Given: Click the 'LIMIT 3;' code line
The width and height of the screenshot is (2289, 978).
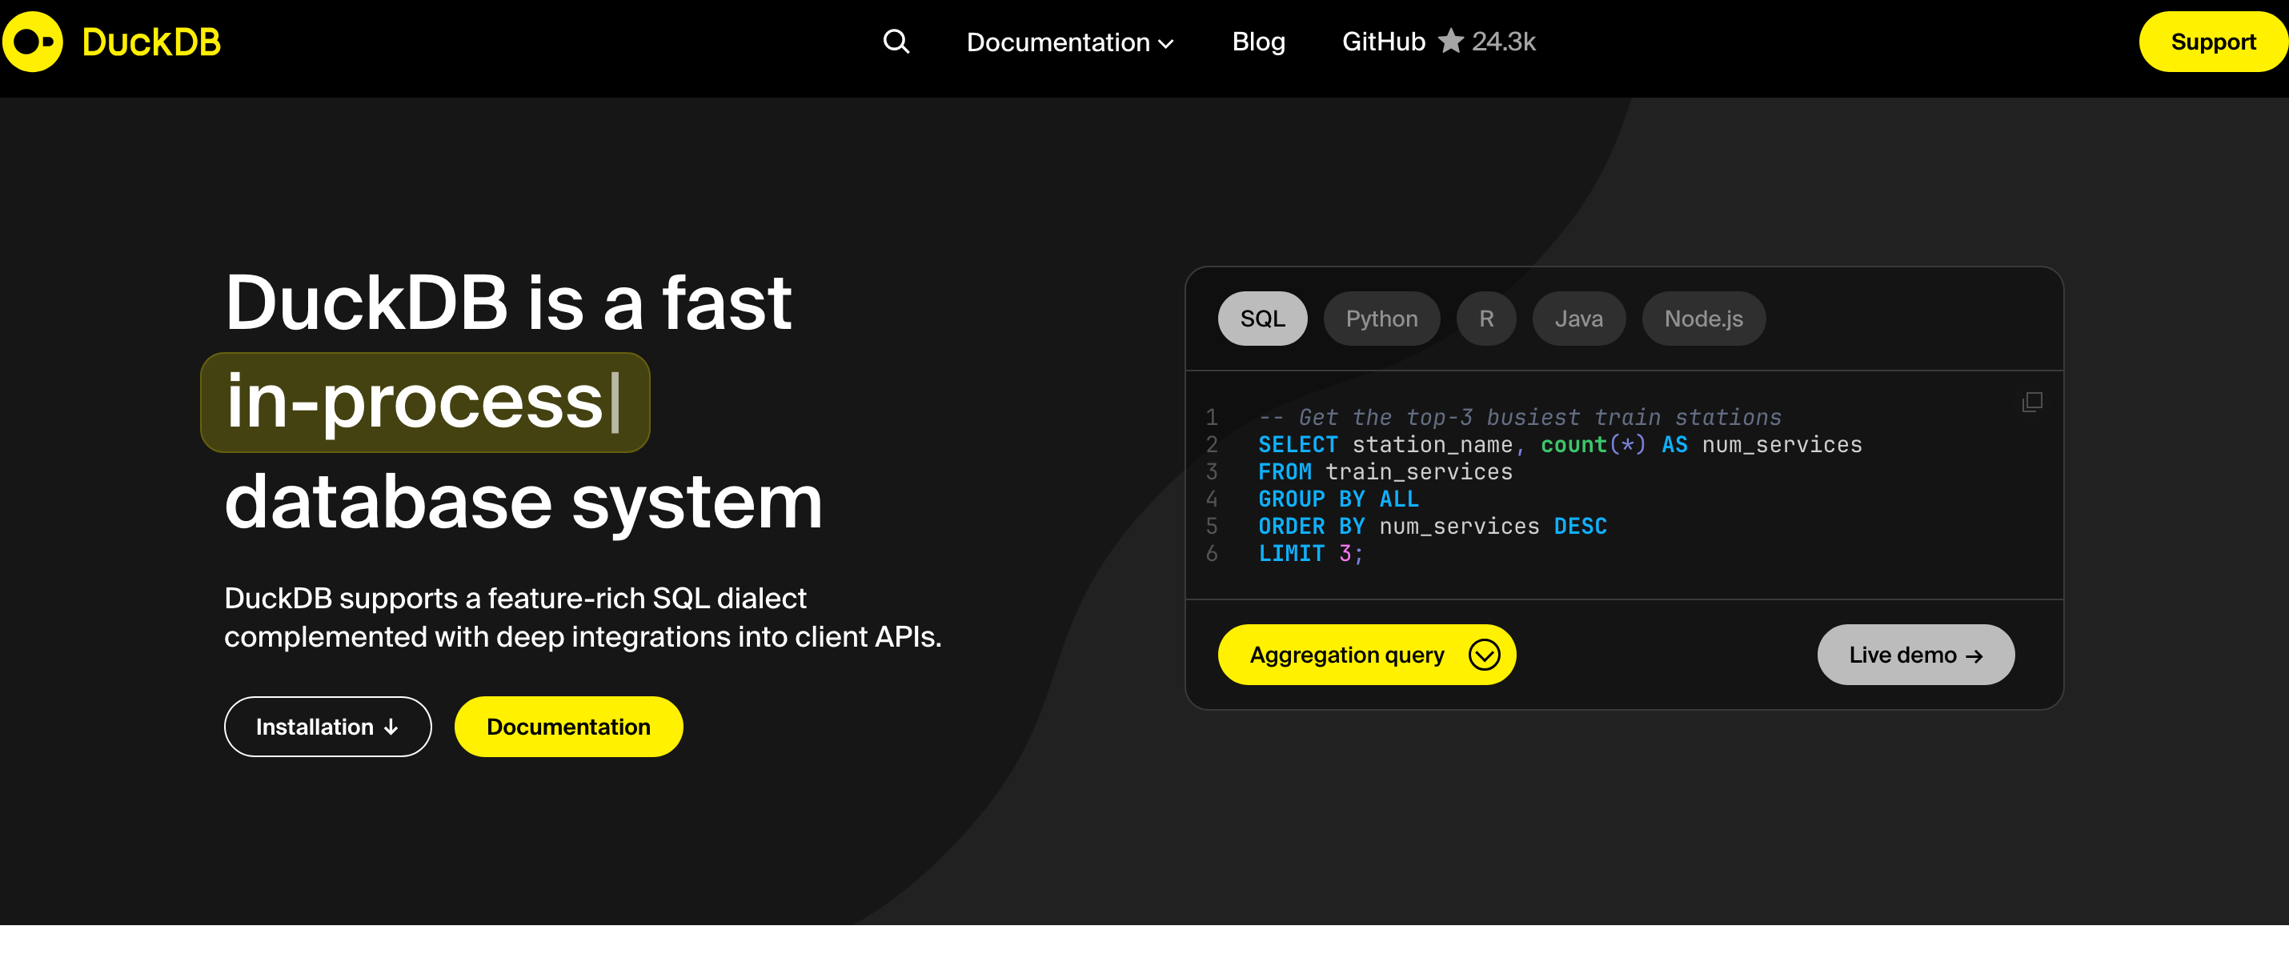Looking at the screenshot, I should click(x=1311, y=555).
